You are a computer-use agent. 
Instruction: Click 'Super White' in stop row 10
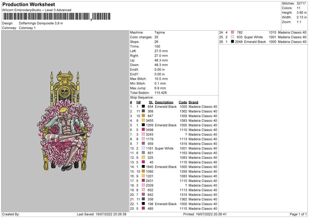164,149
